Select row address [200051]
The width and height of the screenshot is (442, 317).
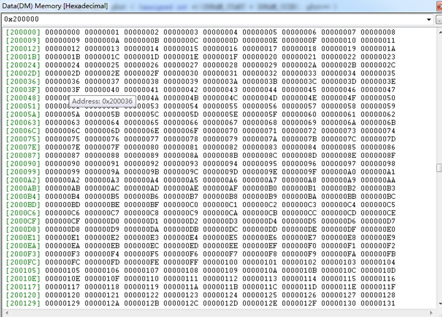(23, 106)
